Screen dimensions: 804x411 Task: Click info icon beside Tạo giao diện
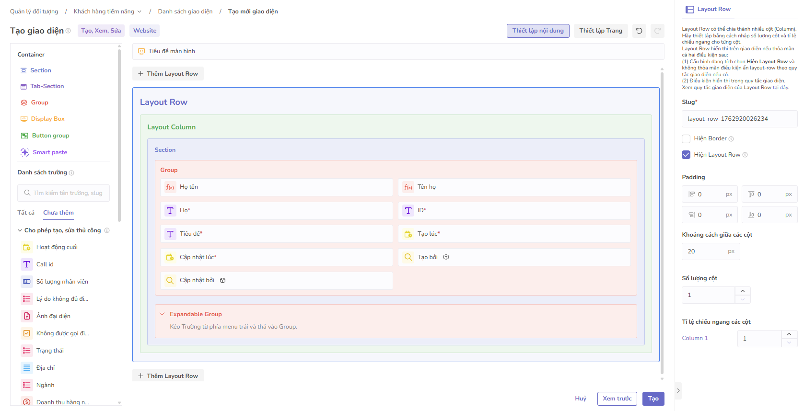click(x=68, y=31)
